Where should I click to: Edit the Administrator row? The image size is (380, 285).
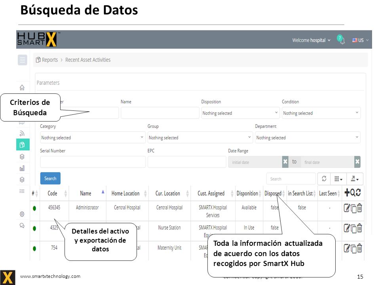(347, 208)
